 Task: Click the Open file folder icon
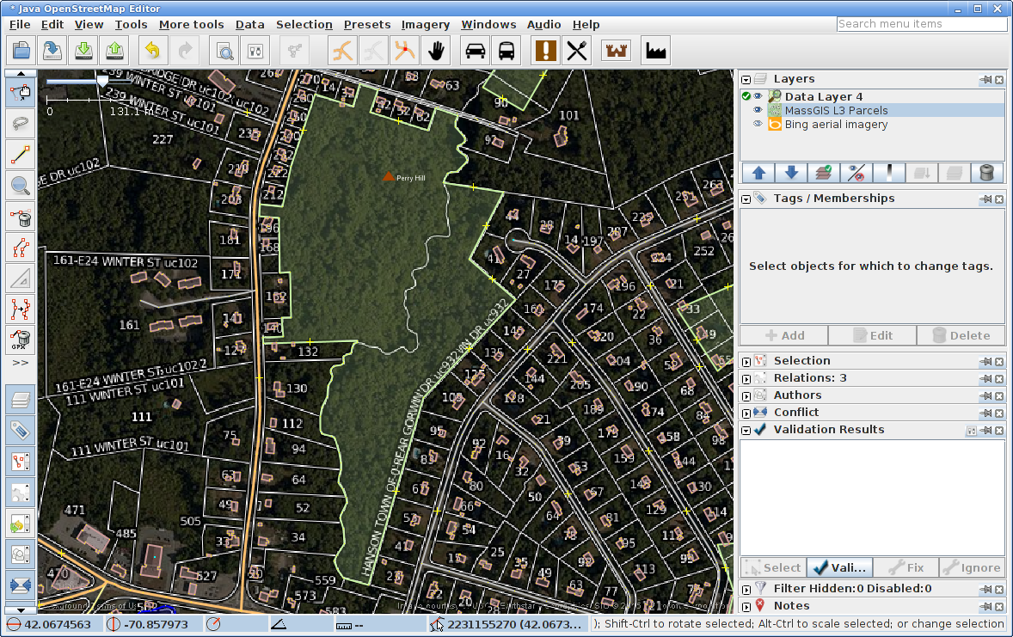pos(21,51)
